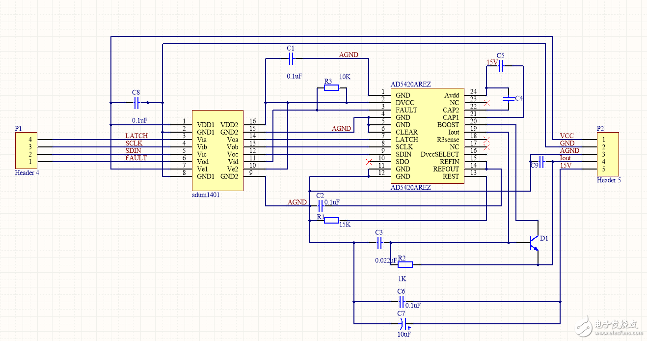This screenshot has width=647, height=341.
Task: Click the AGND net label near C1
Action: [x=349, y=55]
